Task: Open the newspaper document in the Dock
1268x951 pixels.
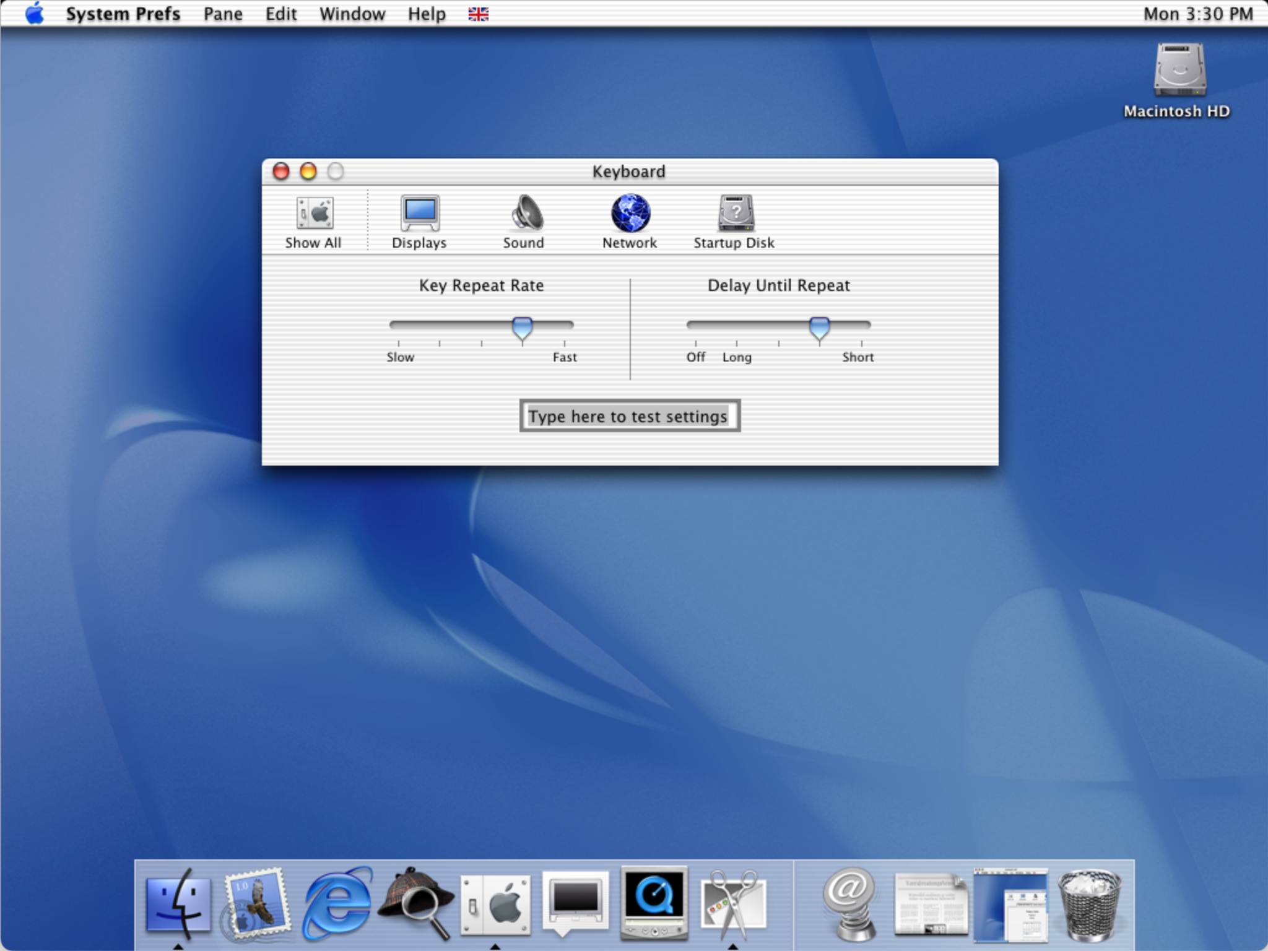Action: pos(931,904)
